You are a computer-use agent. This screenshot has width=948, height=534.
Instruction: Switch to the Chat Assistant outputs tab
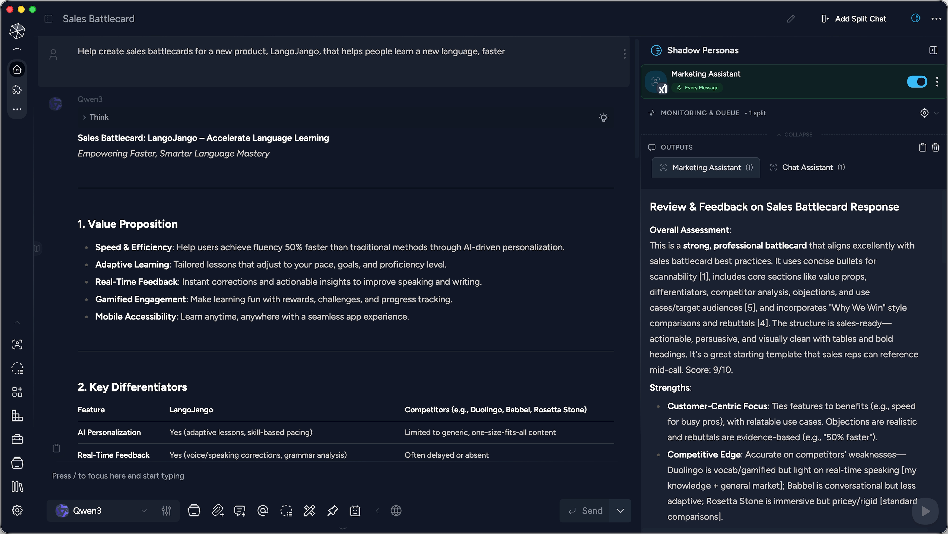click(x=807, y=167)
